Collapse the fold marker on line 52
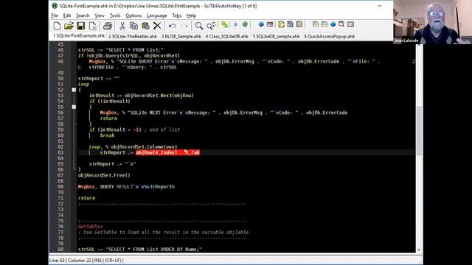This screenshot has height=265, width=472. (x=74, y=90)
